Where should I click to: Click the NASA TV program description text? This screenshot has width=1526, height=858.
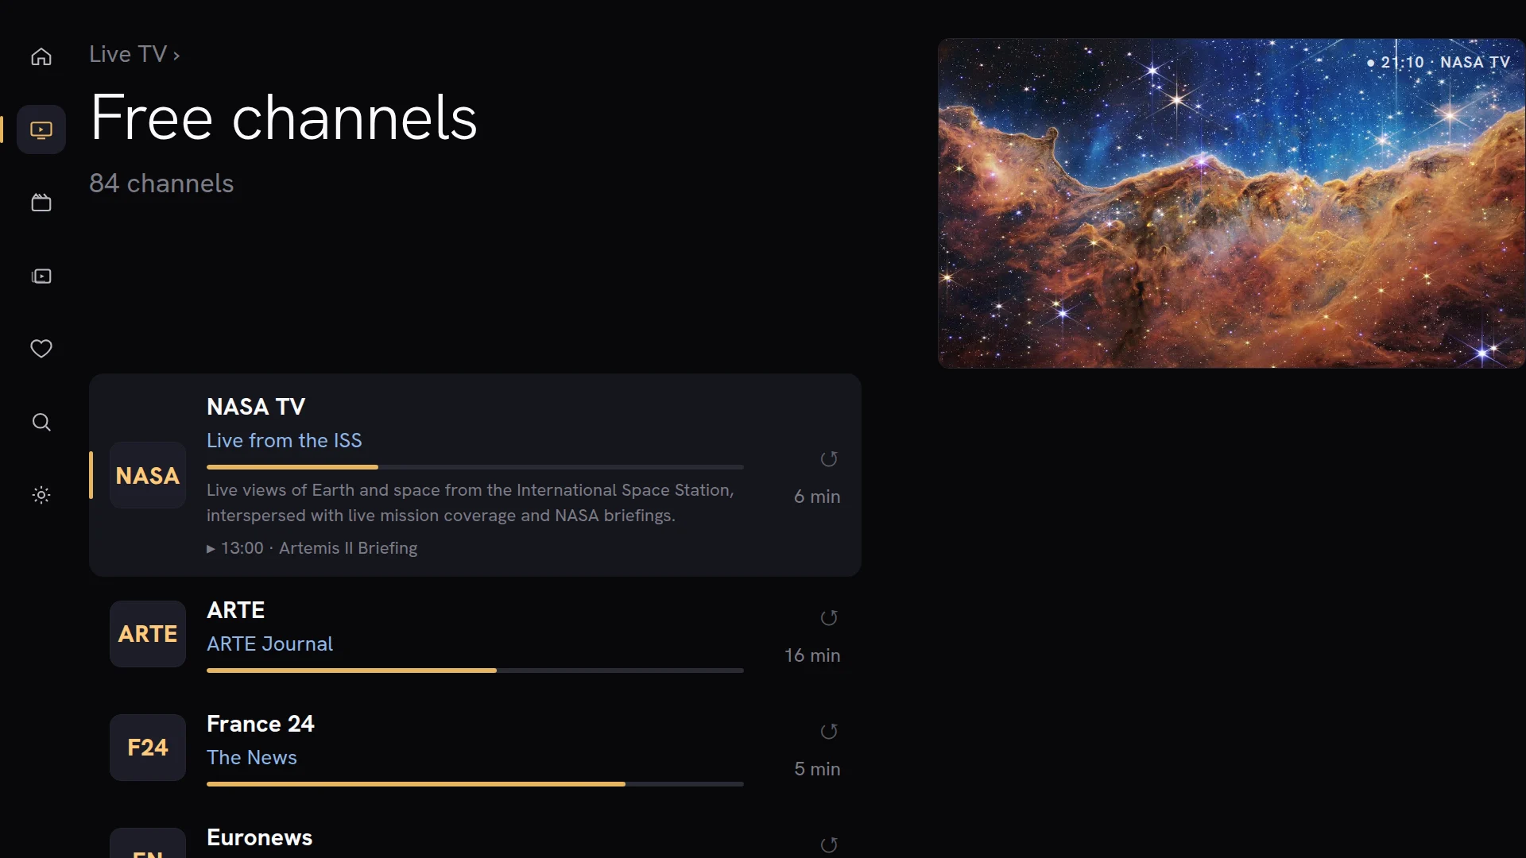click(x=471, y=503)
